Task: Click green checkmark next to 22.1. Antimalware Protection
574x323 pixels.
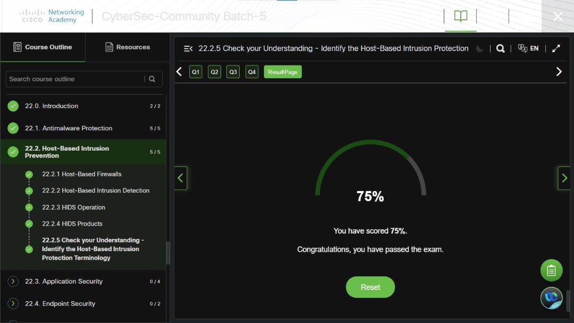Action: click(13, 128)
